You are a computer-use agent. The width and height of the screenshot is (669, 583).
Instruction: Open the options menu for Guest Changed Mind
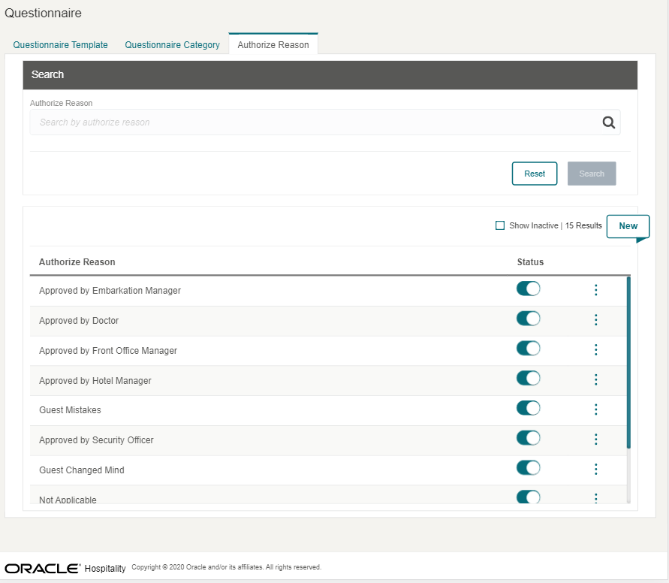click(x=595, y=470)
